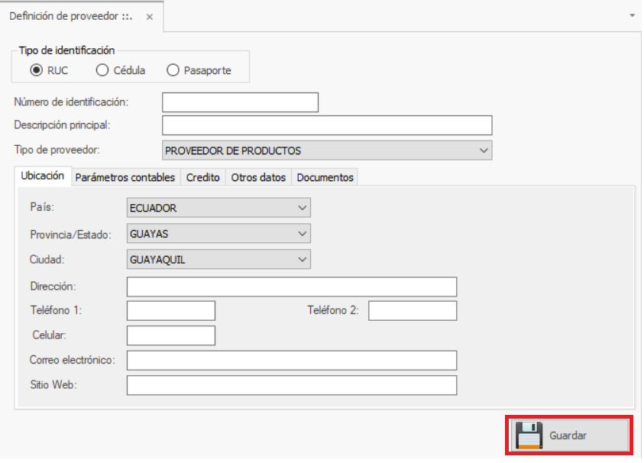Select the Cédula radio button
The image size is (644, 463).
click(x=102, y=70)
